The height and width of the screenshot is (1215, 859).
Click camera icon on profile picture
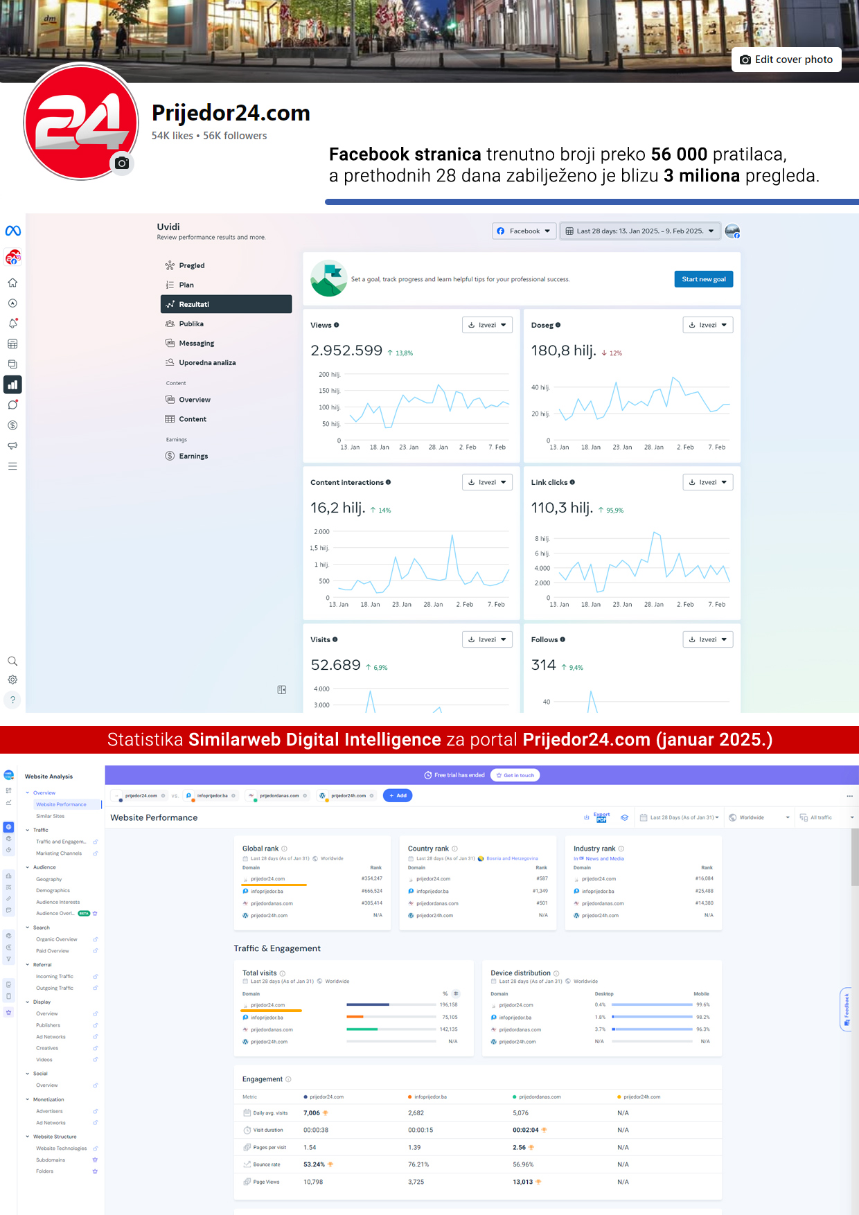click(122, 163)
